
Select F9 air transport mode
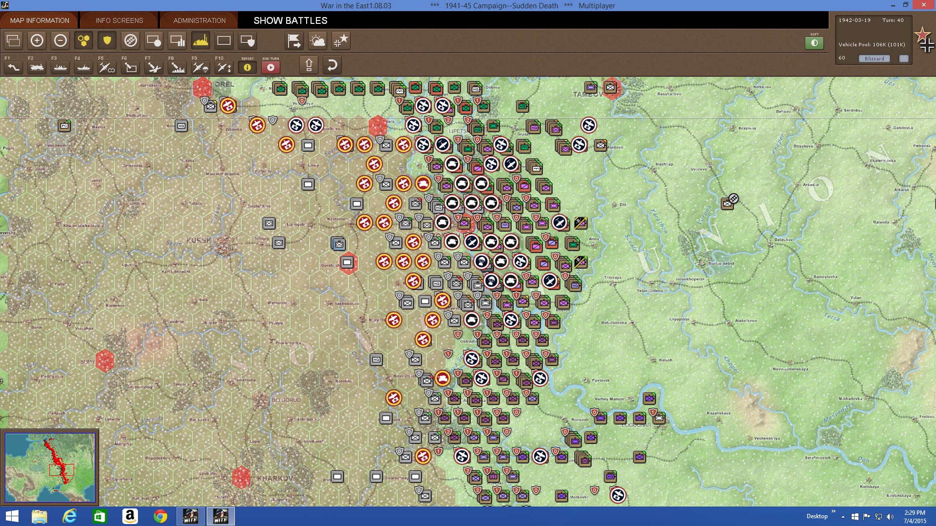pyautogui.click(x=201, y=67)
